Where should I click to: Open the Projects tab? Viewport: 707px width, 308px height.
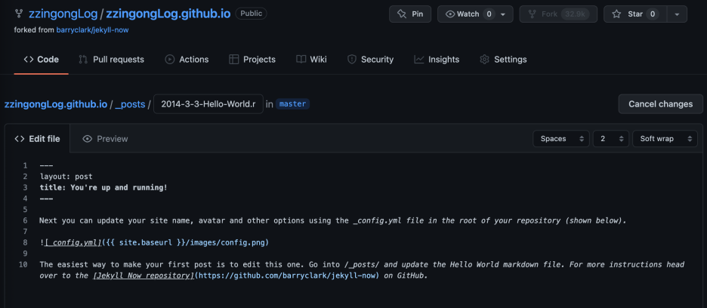tap(252, 60)
